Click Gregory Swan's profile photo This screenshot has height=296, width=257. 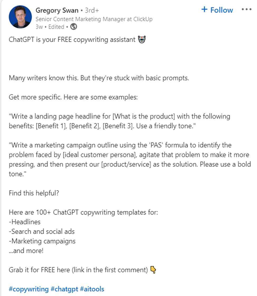pos(20,17)
